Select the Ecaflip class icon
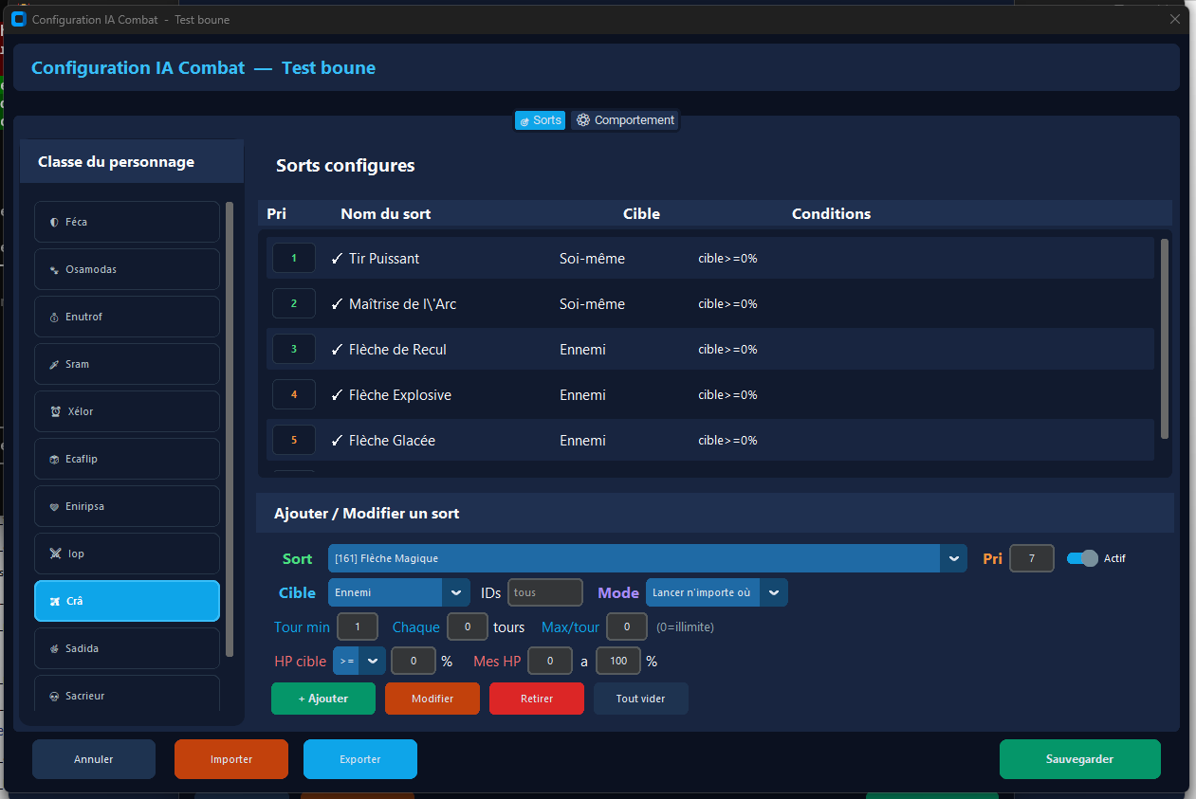This screenshot has height=799, width=1196. tap(54, 460)
